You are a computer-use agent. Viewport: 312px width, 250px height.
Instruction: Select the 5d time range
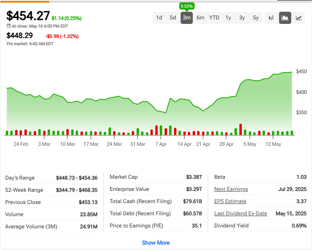(173, 18)
